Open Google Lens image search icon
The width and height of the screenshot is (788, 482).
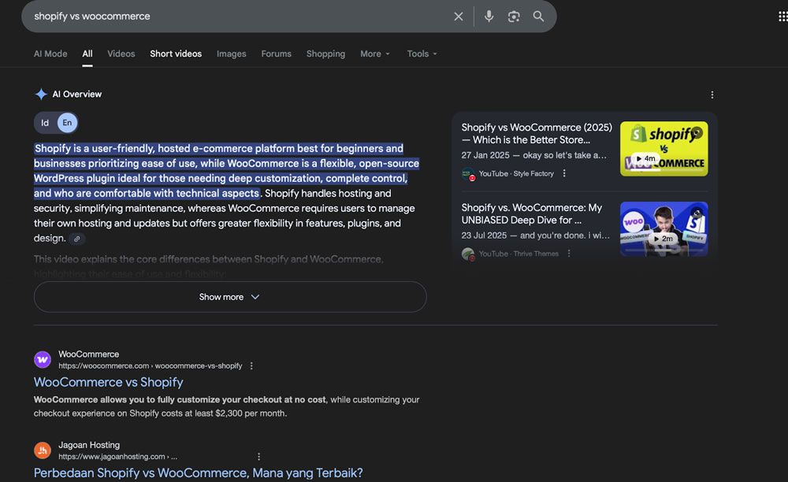click(x=514, y=17)
